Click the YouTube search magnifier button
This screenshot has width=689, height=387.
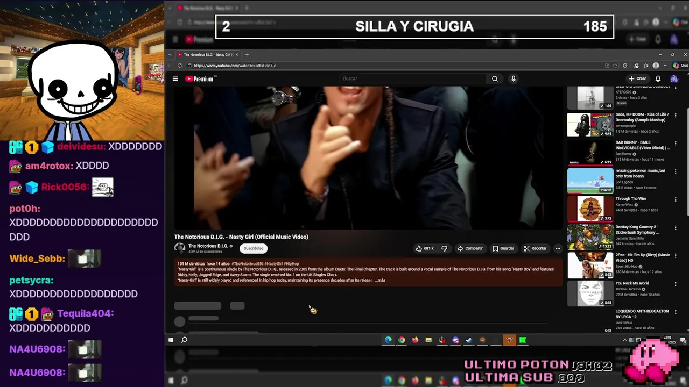pyautogui.click(x=495, y=78)
